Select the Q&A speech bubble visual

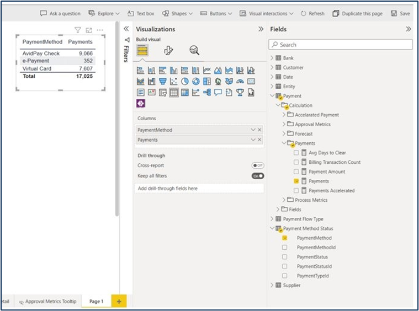point(218,93)
